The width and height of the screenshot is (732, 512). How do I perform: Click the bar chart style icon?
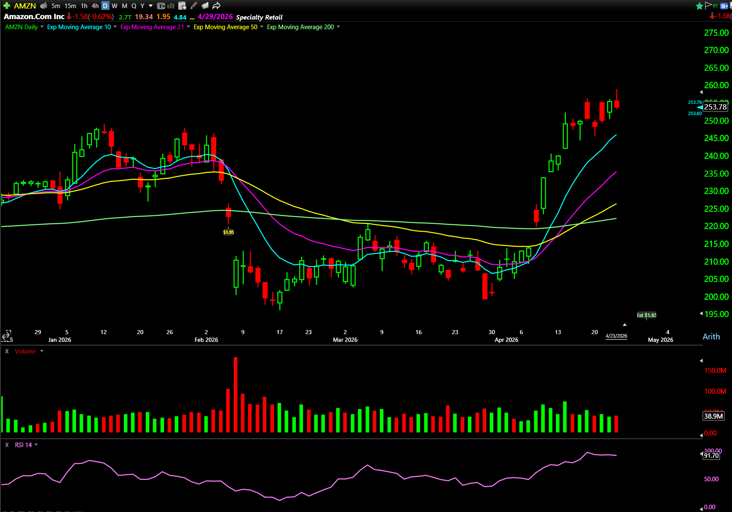click(x=171, y=6)
